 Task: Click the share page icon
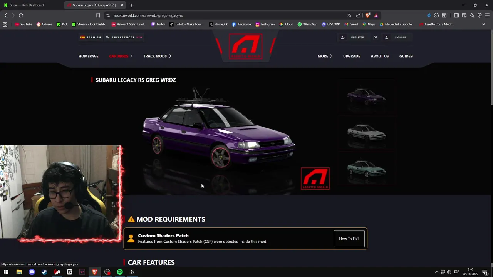tap(358, 15)
